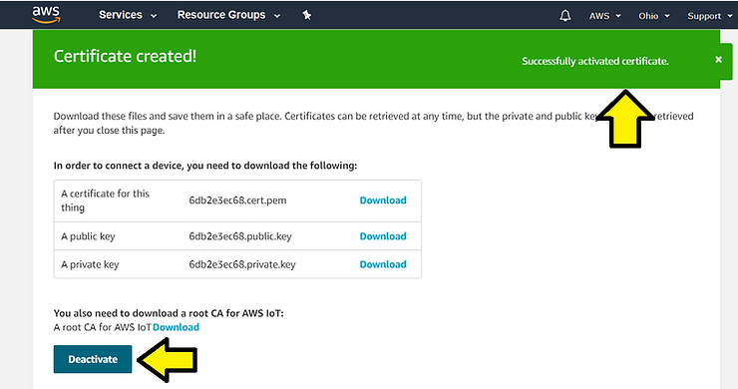Change region from Ohio

[x=654, y=16]
